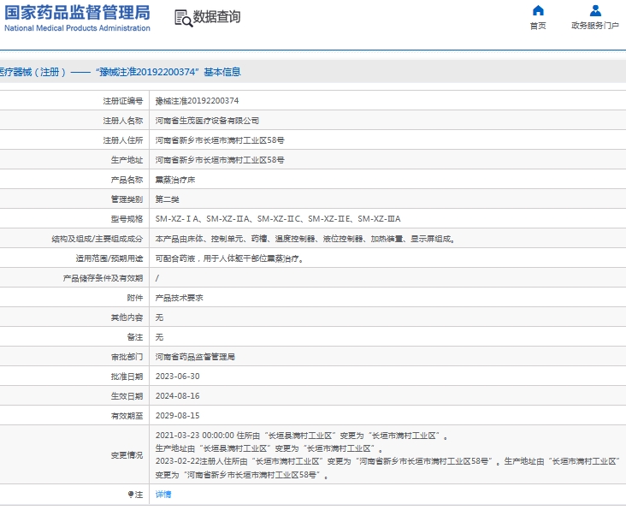This screenshot has width=626, height=510.
Task: Click the 注册人名称 label
Action: tap(122, 121)
